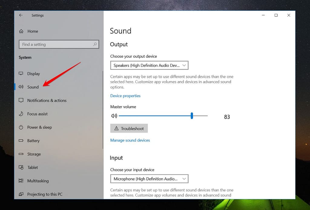Viewport: 310px width, 210px height.
Task: Click the Notifications & actions icon
Action: [21, 100]
